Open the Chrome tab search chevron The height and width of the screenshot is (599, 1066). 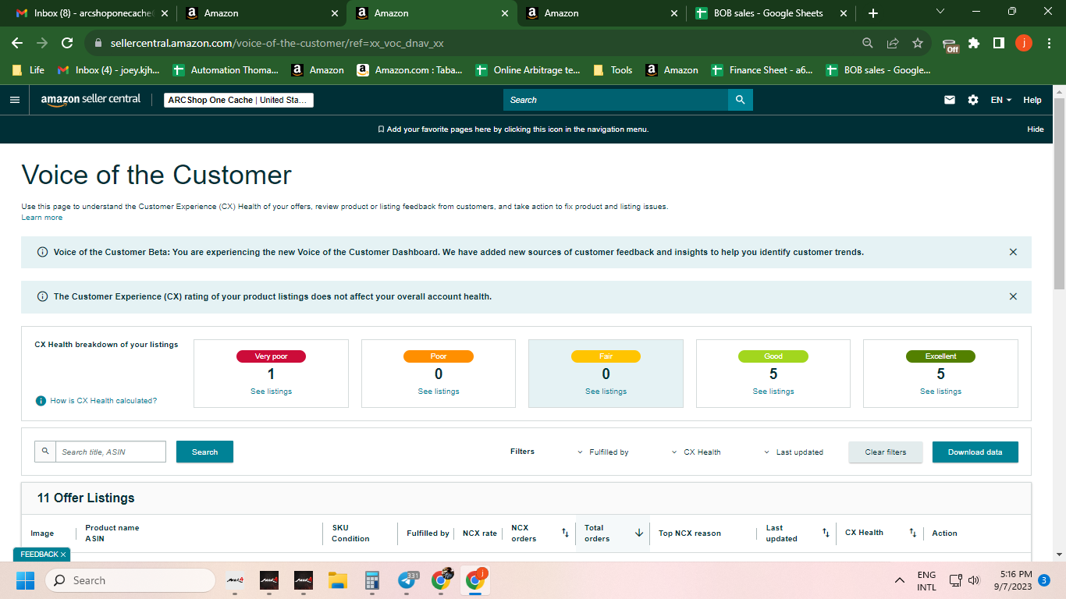[x=940, y=12]
